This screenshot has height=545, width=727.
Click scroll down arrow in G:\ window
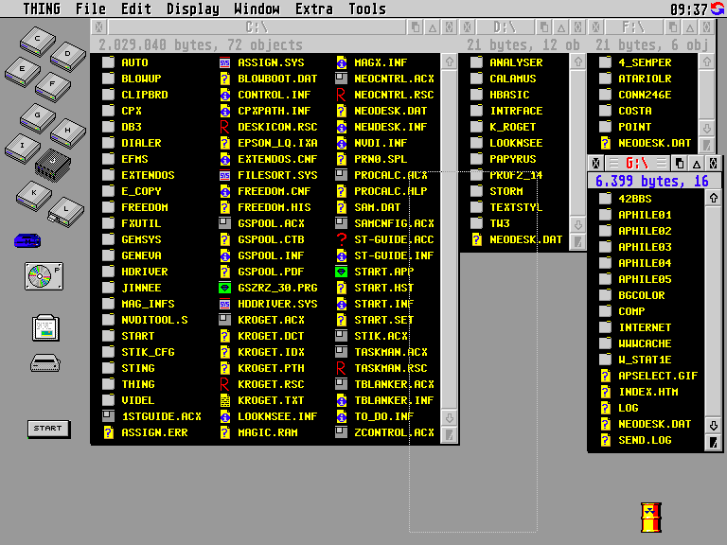click(713, 426)
